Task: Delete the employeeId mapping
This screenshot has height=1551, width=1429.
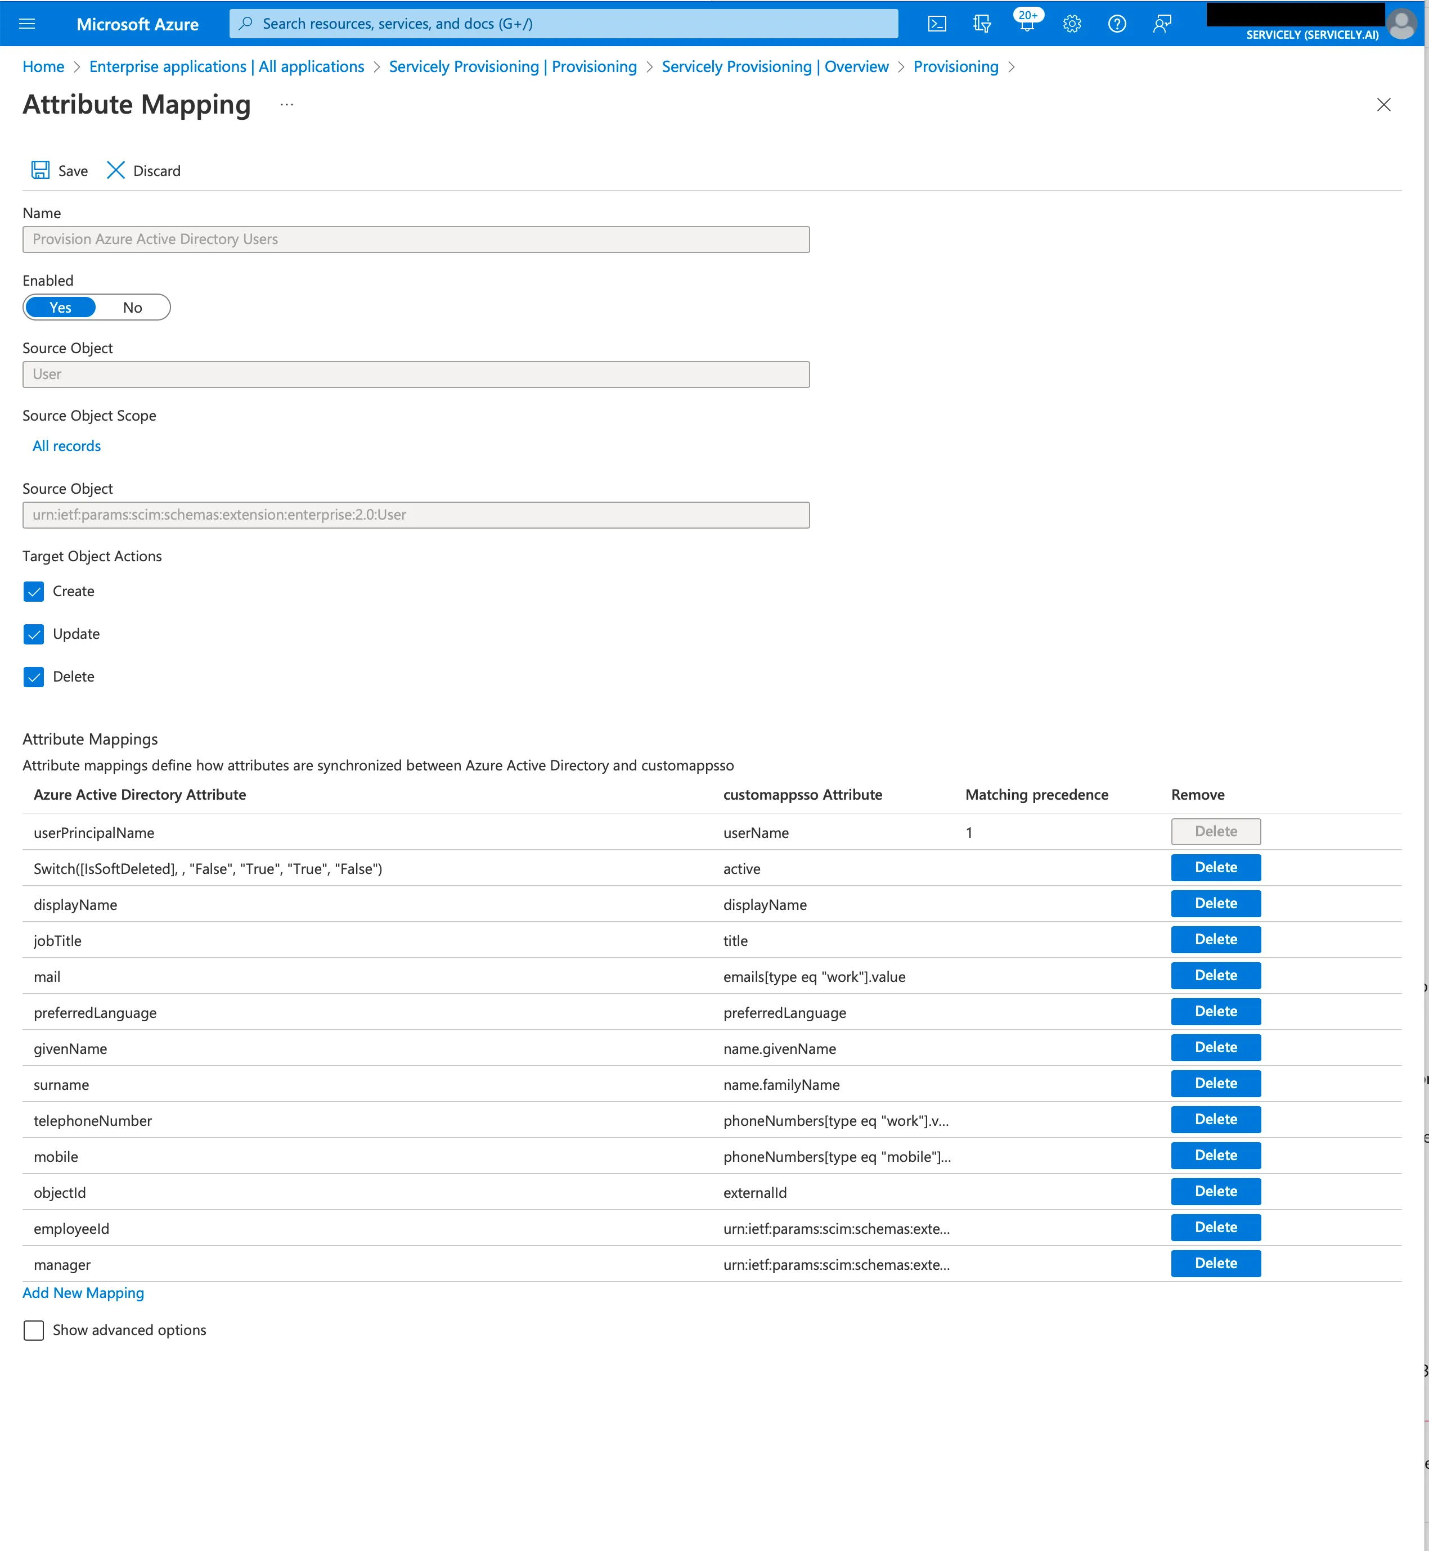Action: pos(1216,1227)
